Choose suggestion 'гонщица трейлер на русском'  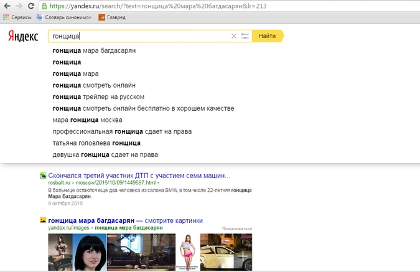coord(98,96)
